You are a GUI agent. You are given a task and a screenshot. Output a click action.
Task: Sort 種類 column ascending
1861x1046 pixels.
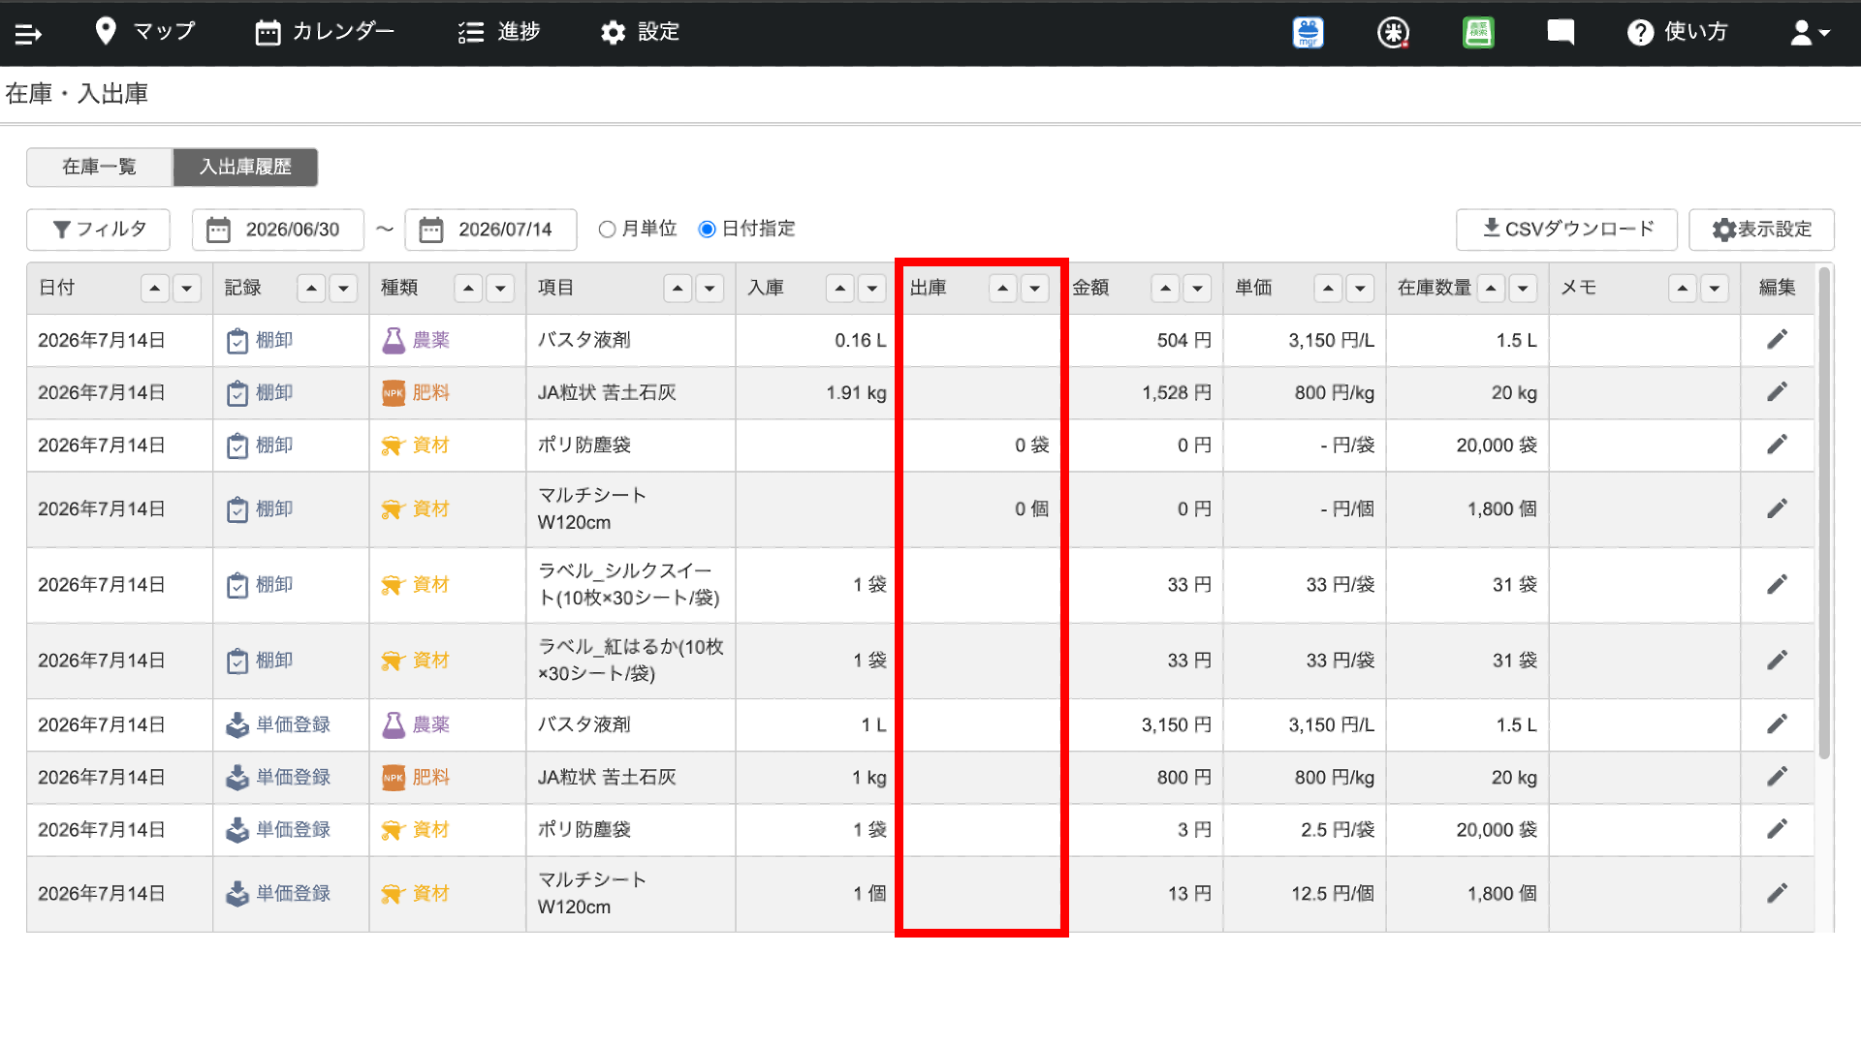pyautogui.click(x=468, y=288)
